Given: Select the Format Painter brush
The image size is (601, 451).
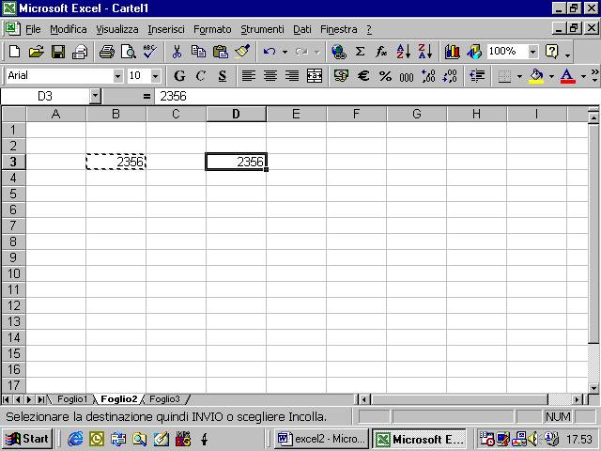Looking at the screenshot, I should click(242, 52).
